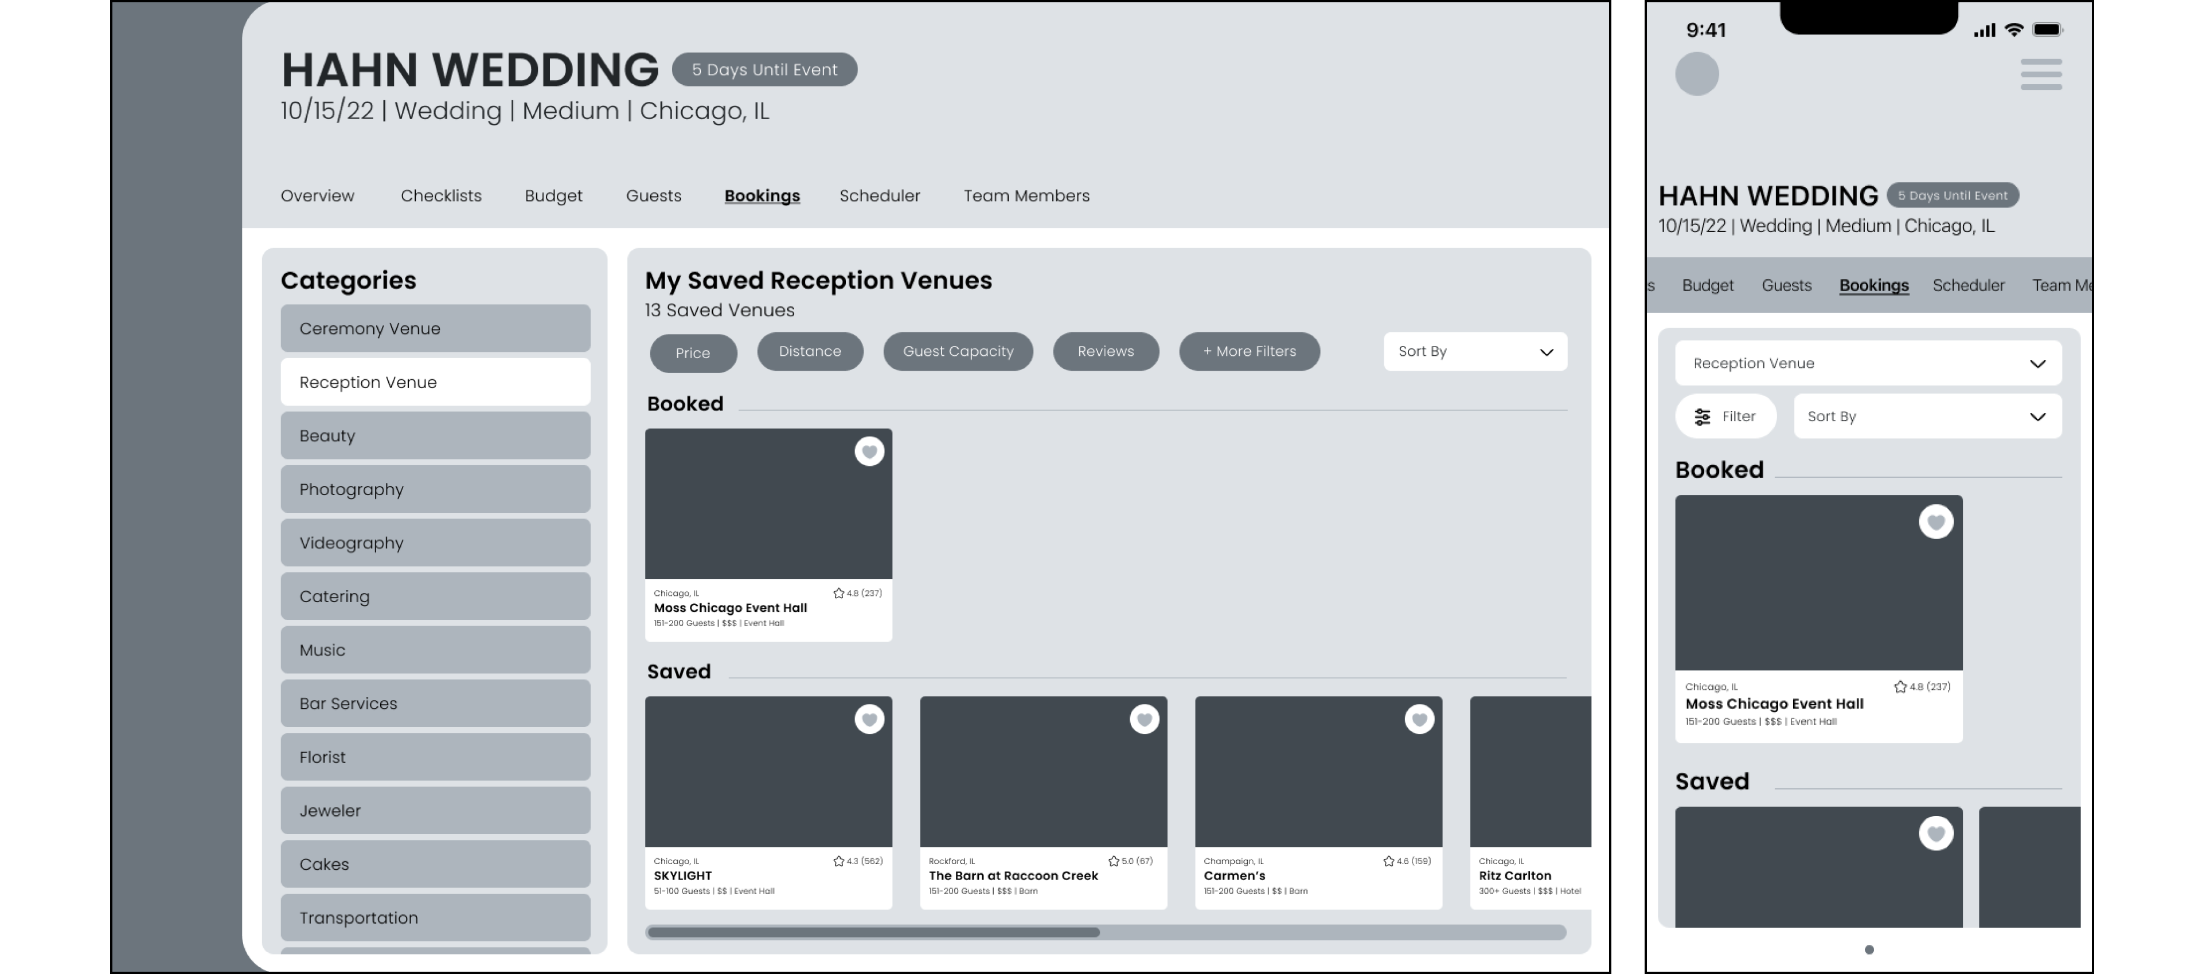Click mobile Moss Chicago Event Hall title
The image size is (2202, 974).
coord(1774,704)
